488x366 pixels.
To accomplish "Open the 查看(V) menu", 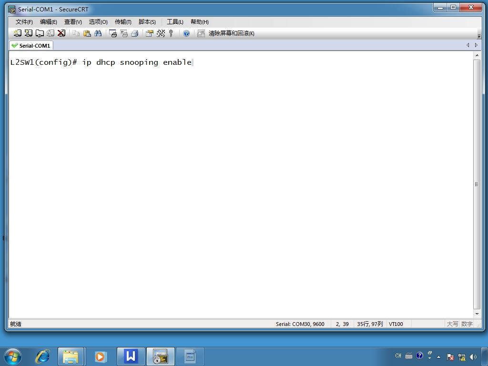I will (73, 22).
